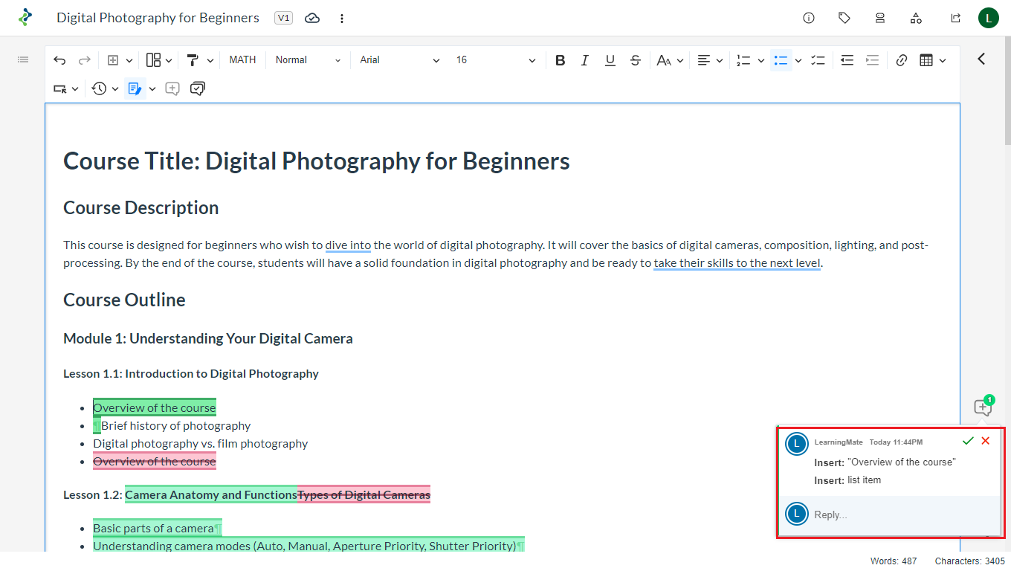Image resolution: width=1011 pixels, height=571 pixels.
Task: Click the MATH button
Action: tap(242, 60)
